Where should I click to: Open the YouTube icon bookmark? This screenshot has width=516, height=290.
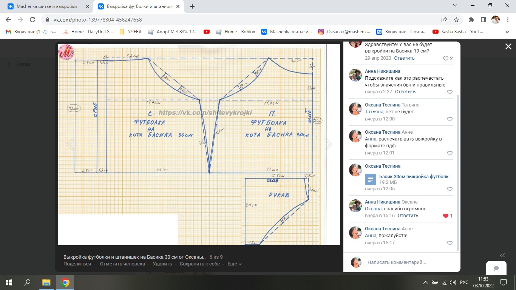(207, 32)
